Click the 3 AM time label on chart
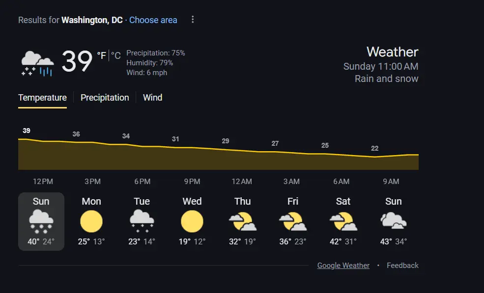 pos(291,182)
